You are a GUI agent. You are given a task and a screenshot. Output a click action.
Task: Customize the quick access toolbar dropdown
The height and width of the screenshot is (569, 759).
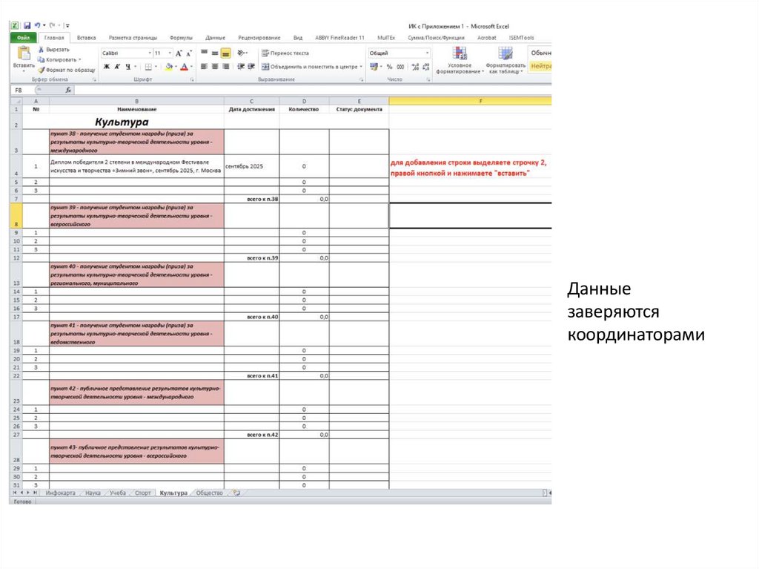(67, 26)
